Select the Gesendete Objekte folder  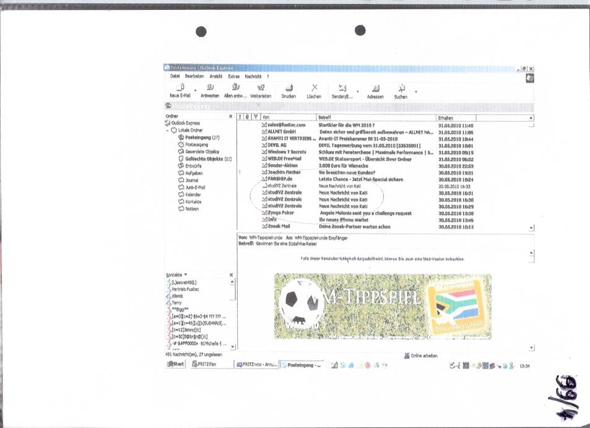click(x=199, y=152)
